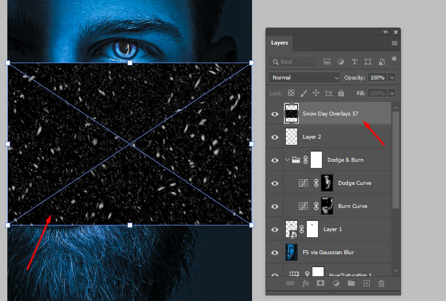
Task: Click mask link icon on Dodge & Burn group
Action: [x=306, y=160]
